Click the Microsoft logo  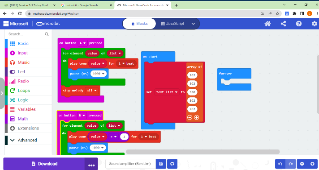(16, 24)
